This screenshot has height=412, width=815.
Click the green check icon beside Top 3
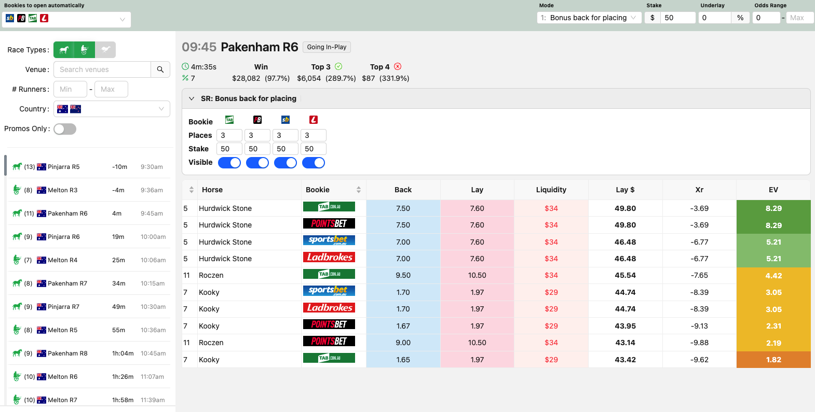338,66
